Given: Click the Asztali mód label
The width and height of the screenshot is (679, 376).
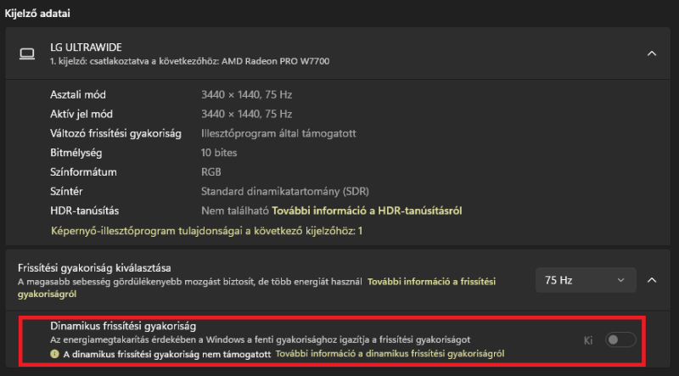Looking at the screenshot, I should [x=78, y=94].
